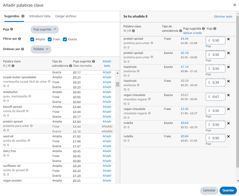Image resolution: width=239 pixels, height=196 pixels.
Task: Add lurpak butter spreadable Exacta keyword
Action: coord(107,87)
